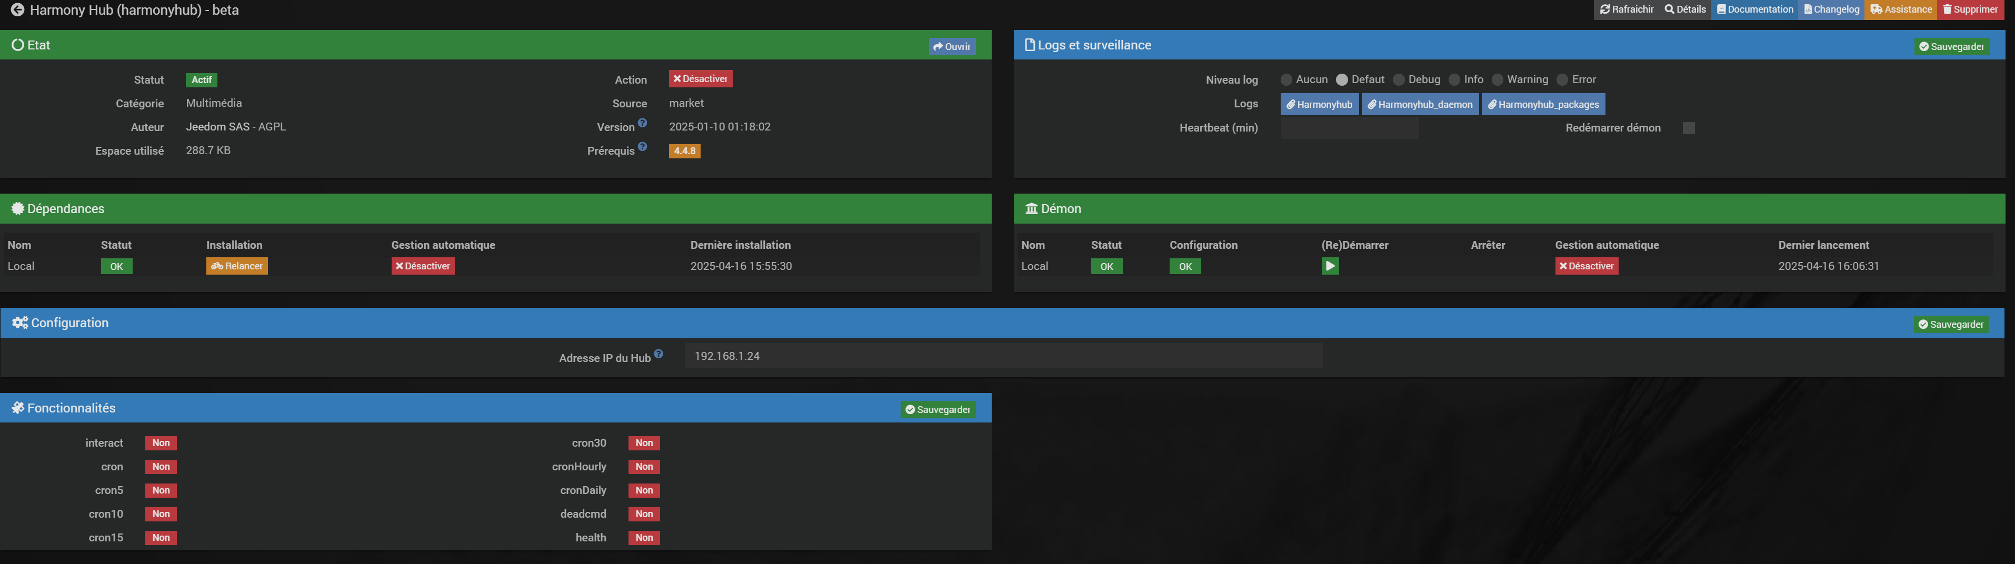Open the Détails view
The width and height of the screenshot is (2015, 564).
1685,9
